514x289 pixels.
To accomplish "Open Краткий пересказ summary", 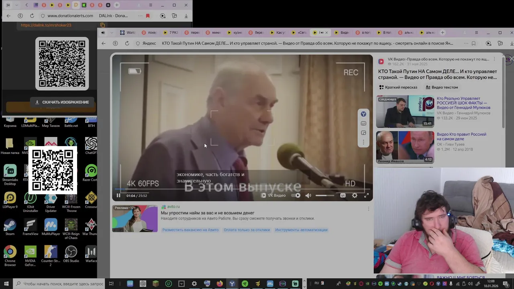I will tap(398, 87).
